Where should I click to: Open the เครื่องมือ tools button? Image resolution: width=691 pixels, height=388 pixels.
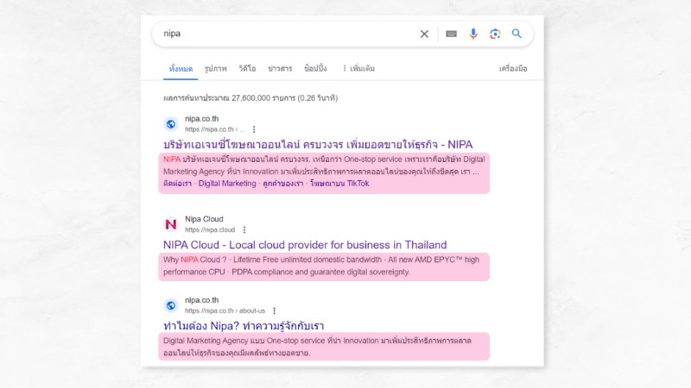tap(513, 69)
